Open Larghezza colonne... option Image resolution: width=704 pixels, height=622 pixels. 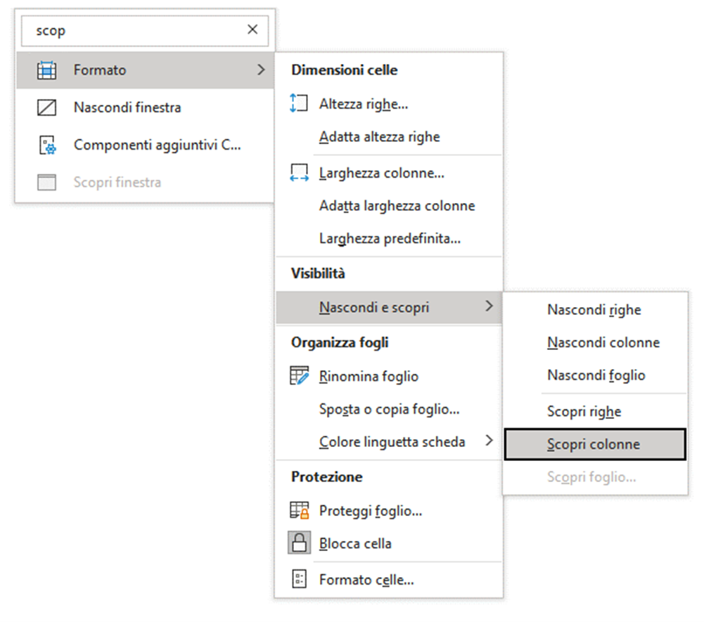(x=389, y=173)
